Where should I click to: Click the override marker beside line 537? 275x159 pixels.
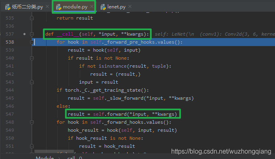24,34
